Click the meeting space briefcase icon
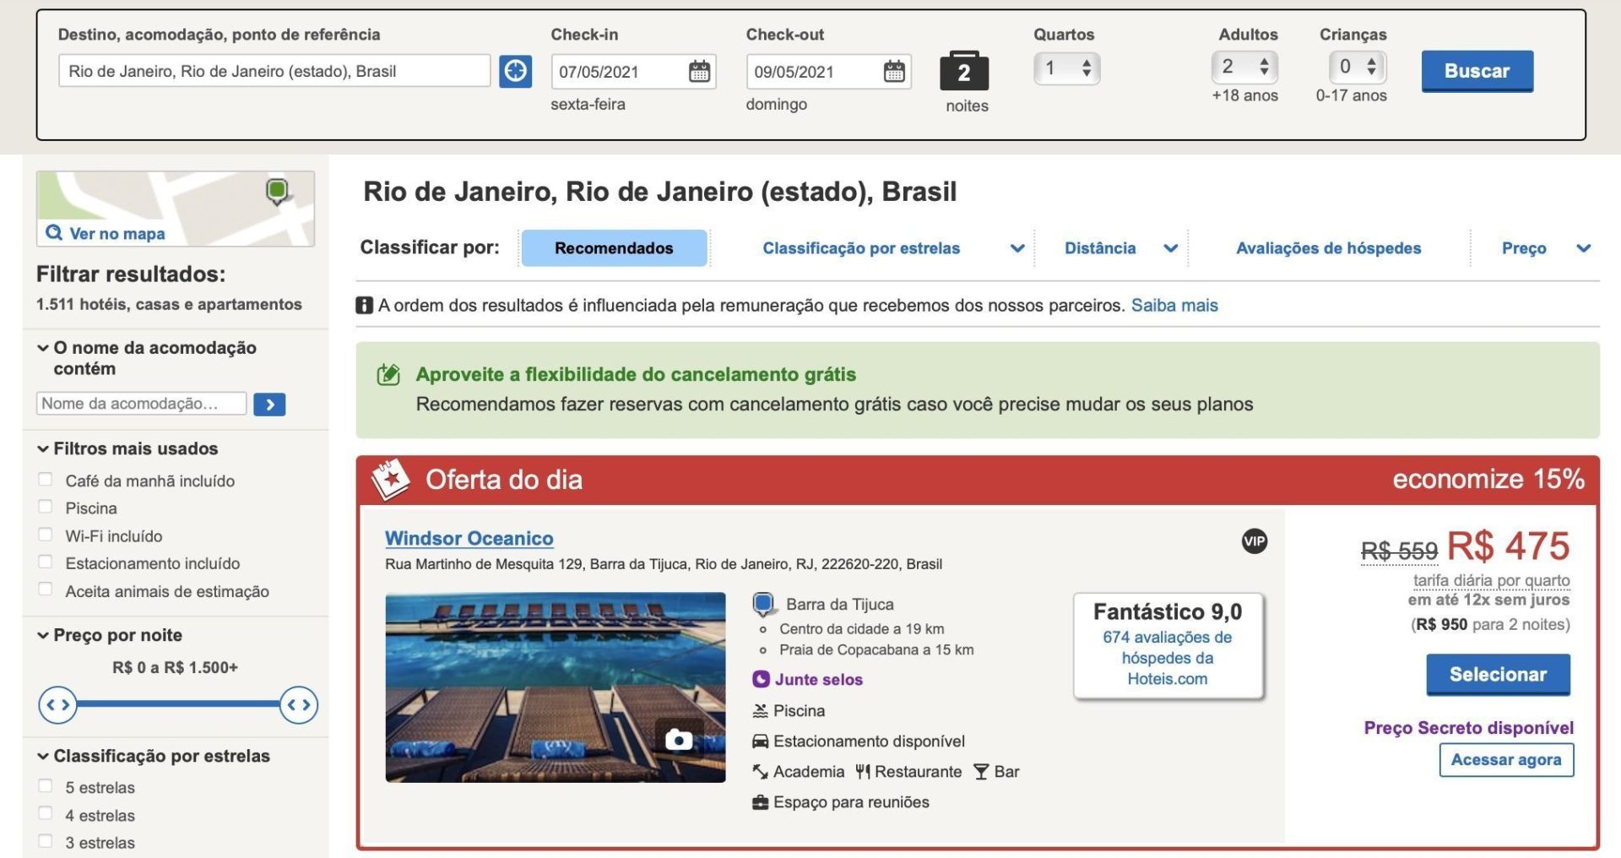 [761, 802]
